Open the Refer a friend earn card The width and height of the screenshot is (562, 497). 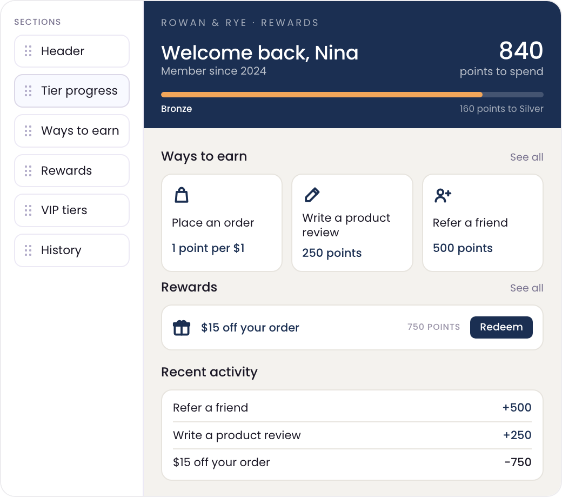pyautogui.click(x=483, y=223)
